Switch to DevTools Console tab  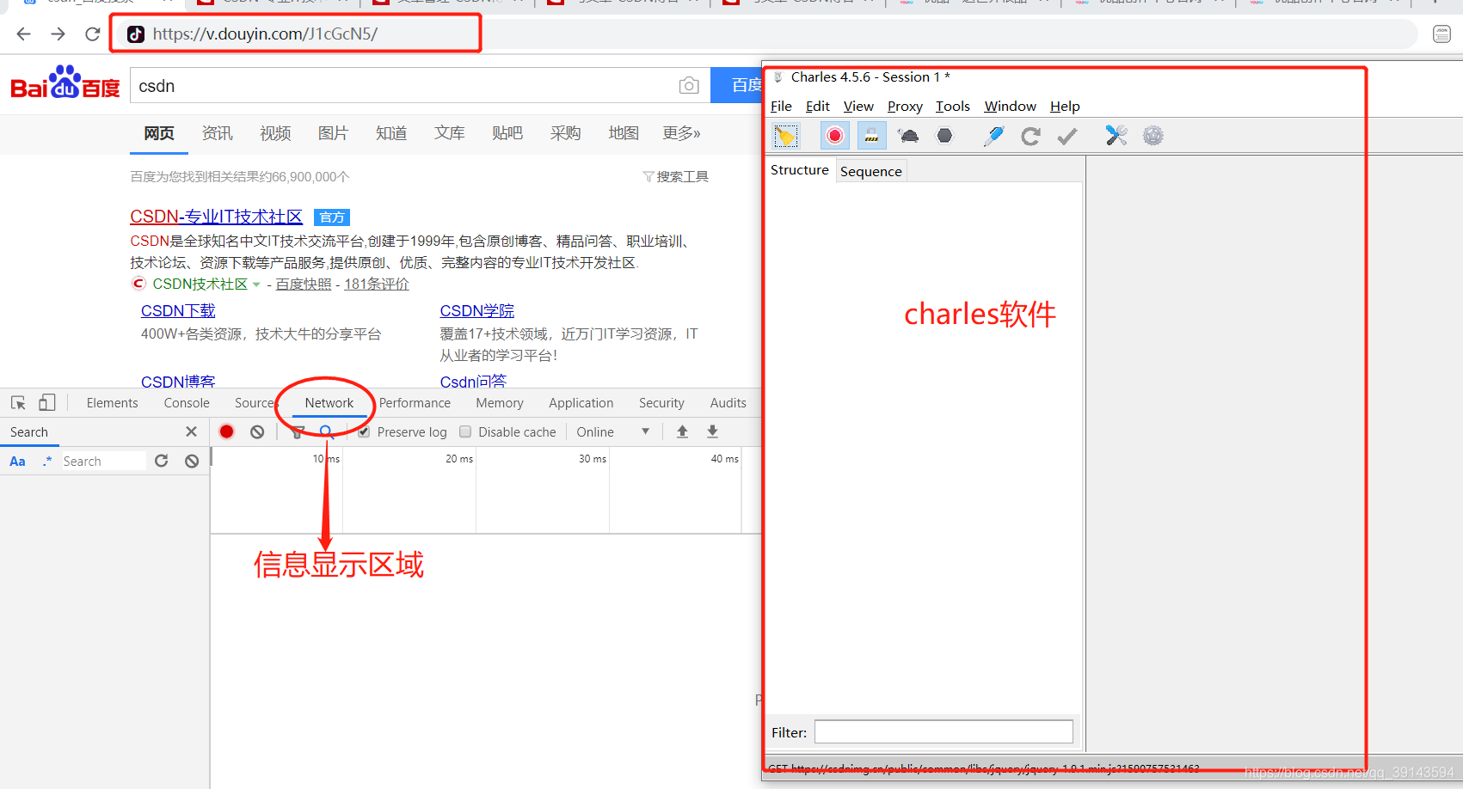point(187,403)
